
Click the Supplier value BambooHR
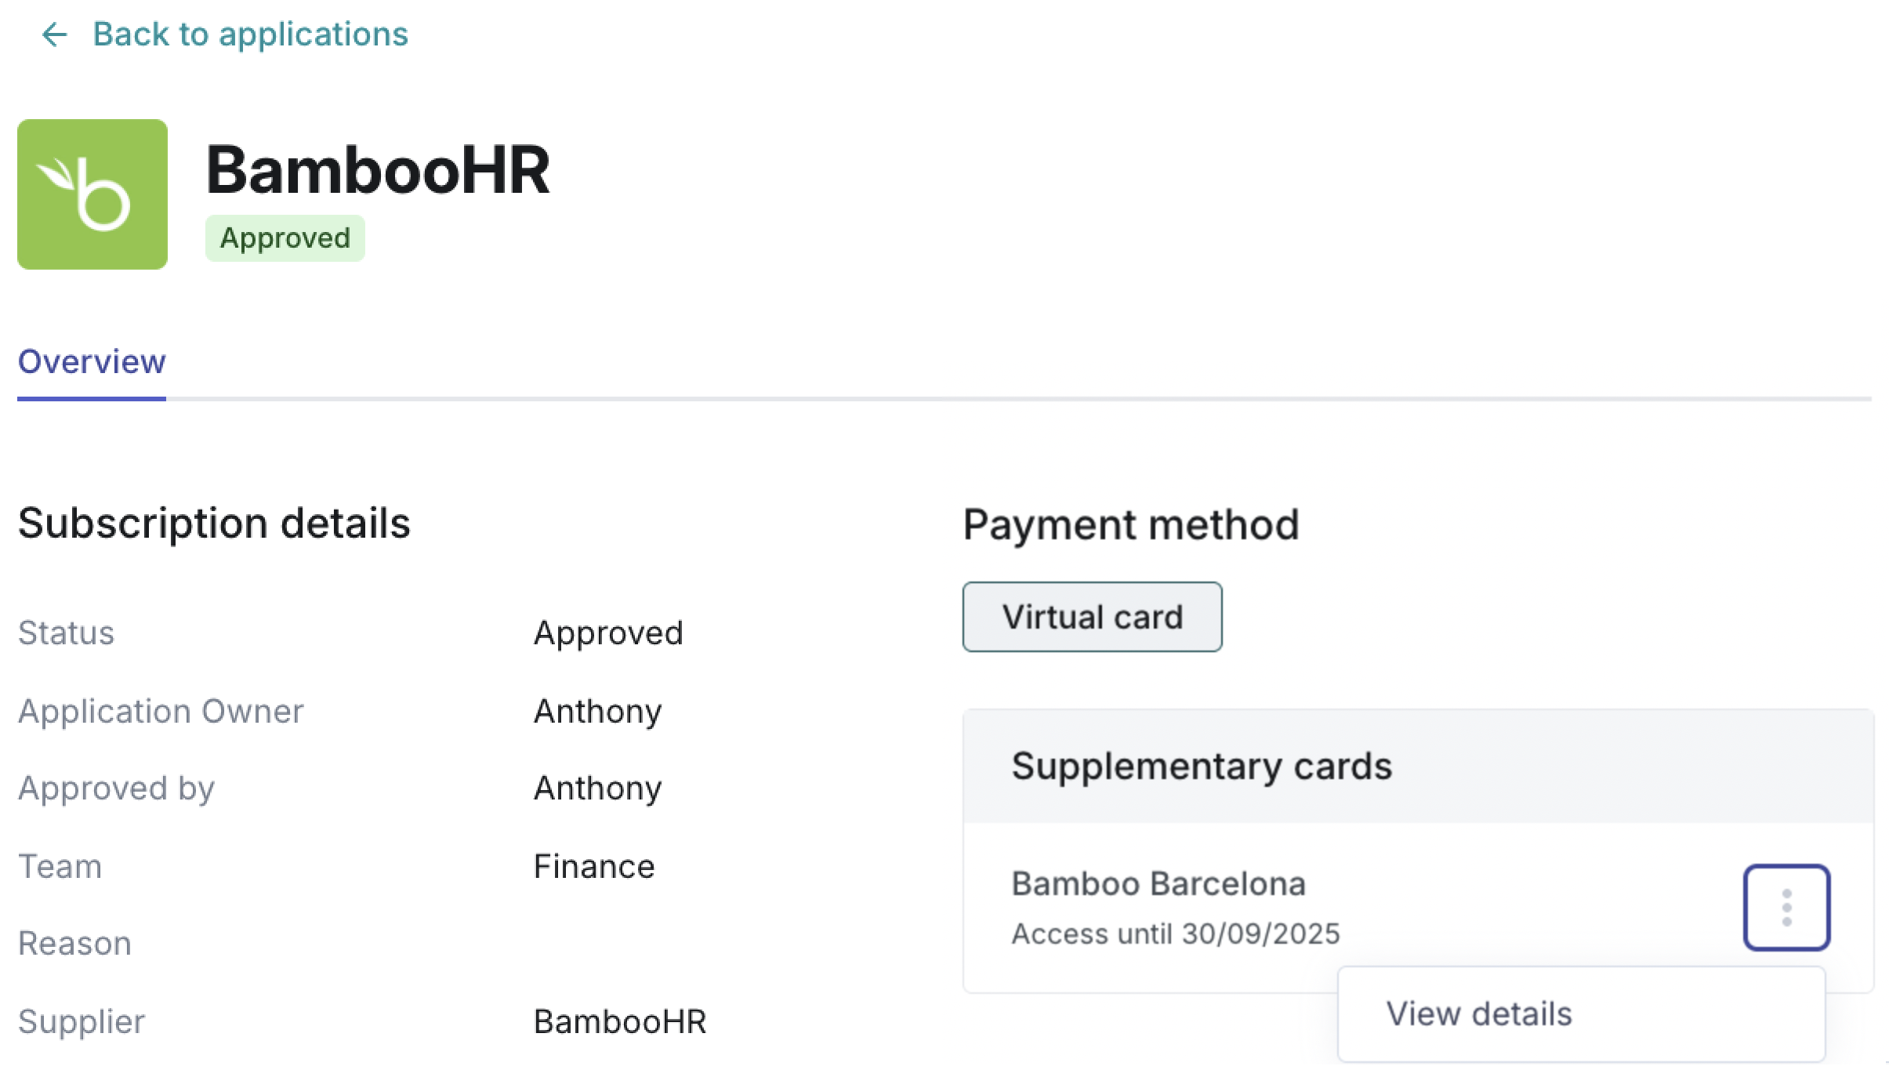(620, 1022)
